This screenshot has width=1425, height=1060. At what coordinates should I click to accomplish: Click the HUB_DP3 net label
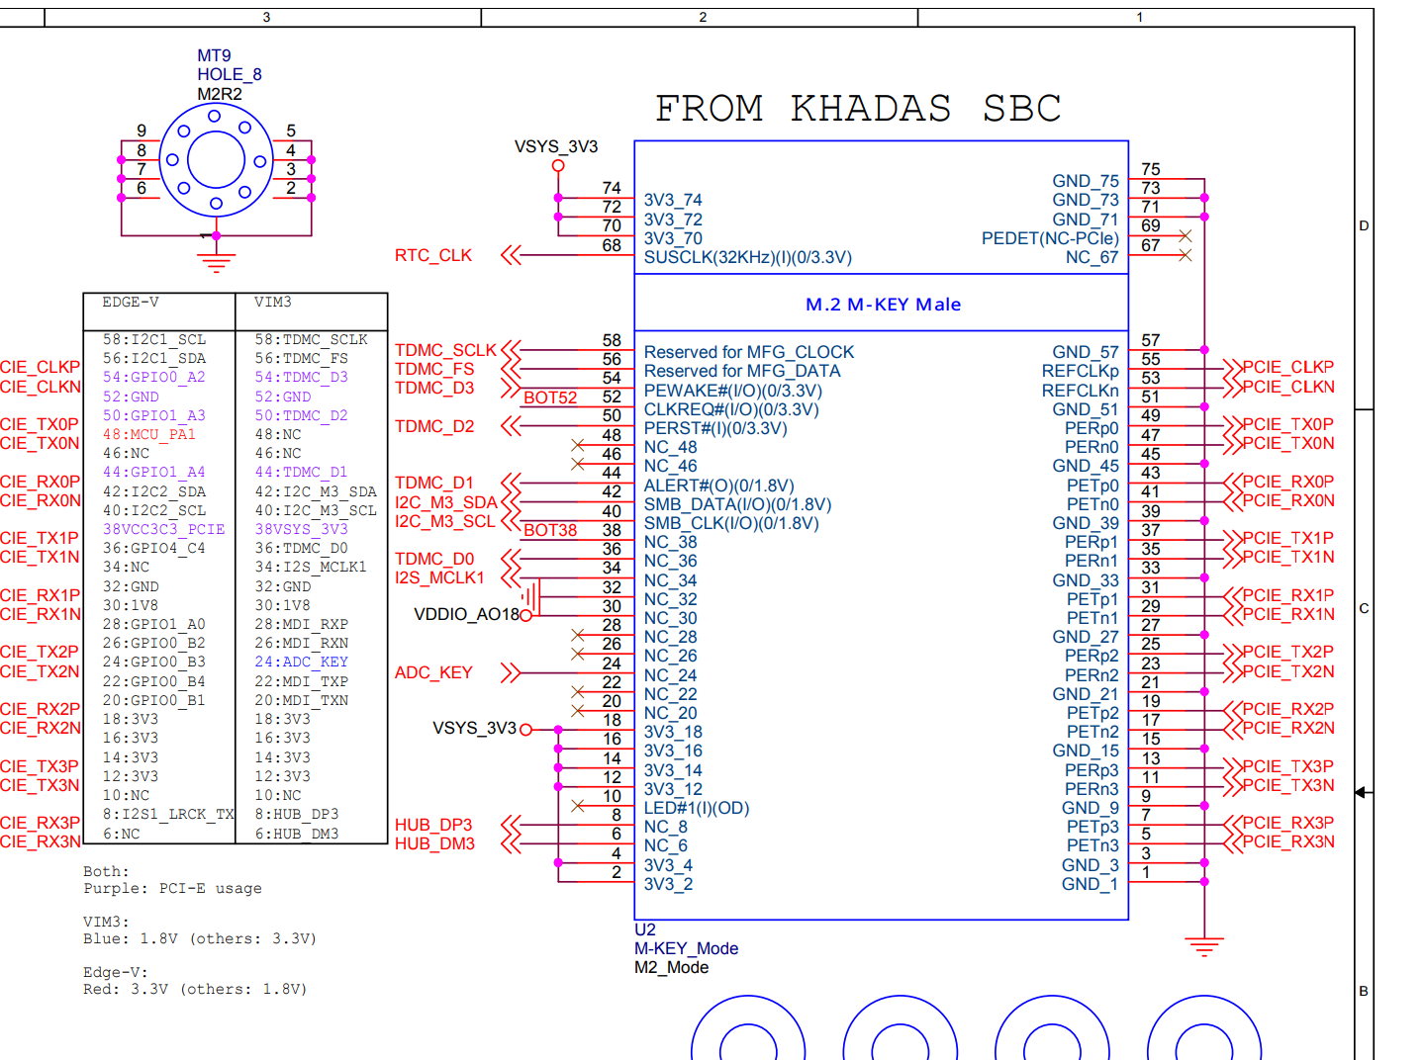click(433, 825)
